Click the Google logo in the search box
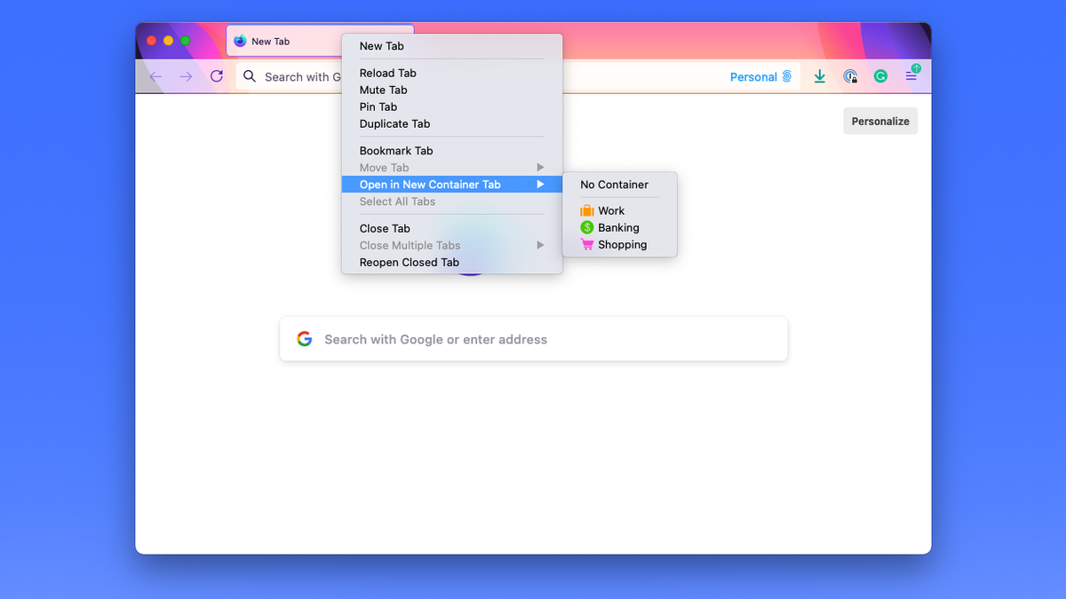This screenshot has height=599, width=1066. [x=305, y=338]
